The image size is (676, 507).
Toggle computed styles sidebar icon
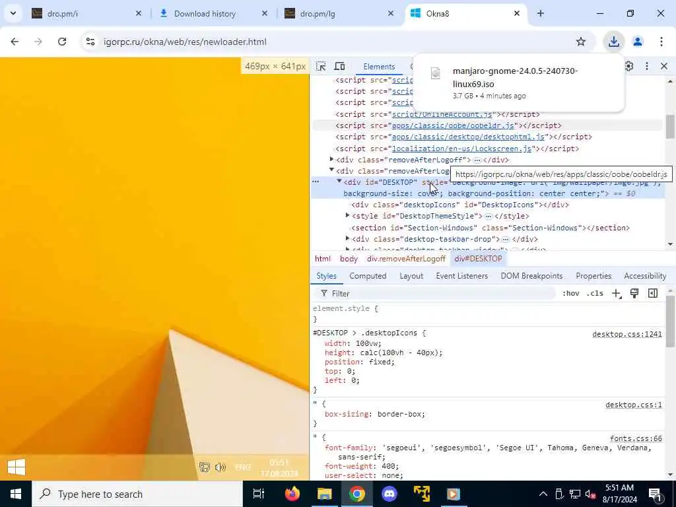coord(653,294)
